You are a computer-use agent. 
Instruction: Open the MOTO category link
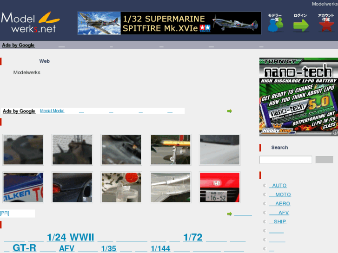click(x=280, y=195)
